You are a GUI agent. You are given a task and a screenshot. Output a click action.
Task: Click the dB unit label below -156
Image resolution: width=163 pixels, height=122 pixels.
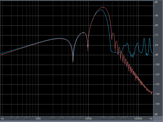pos(156,114)
